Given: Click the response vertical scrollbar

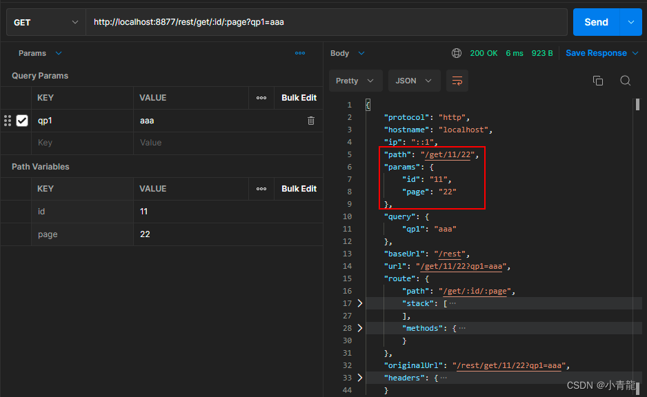Looking at the screenshot, I should click(637, 104).
